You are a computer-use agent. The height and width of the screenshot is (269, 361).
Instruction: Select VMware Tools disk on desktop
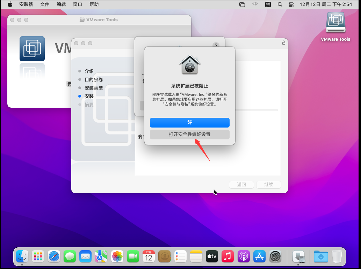click(x=335, y=27)
